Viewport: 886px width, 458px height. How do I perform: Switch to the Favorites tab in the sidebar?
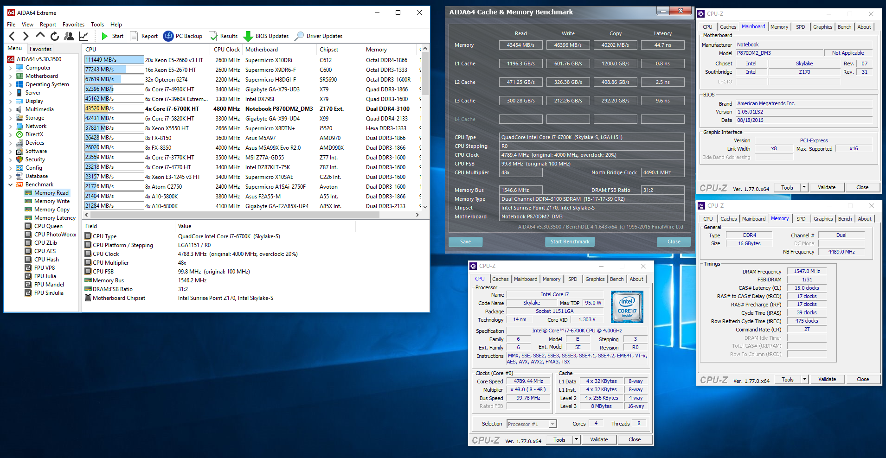[x=40, y=49]
